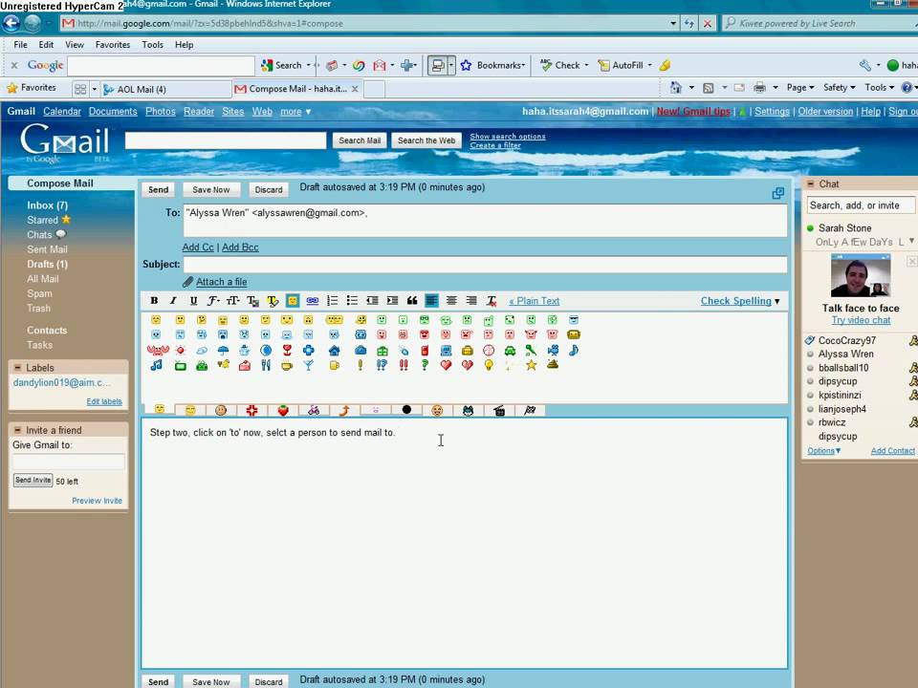The image size is (918, 688).
Task: Expand the AutoFill options dropdown
Action: 650,66
